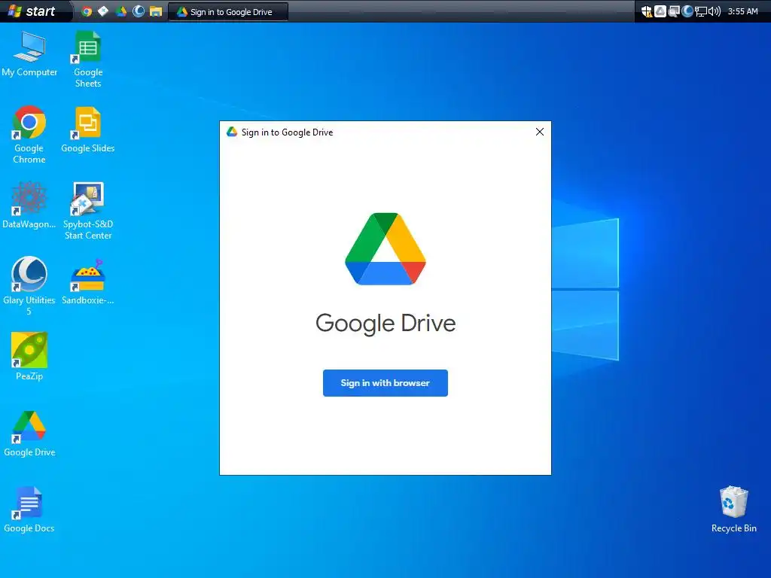This screenshot has height=578, width=771.
Task: Select the Recycle Bin desktop icon
Action: (733, 510)
